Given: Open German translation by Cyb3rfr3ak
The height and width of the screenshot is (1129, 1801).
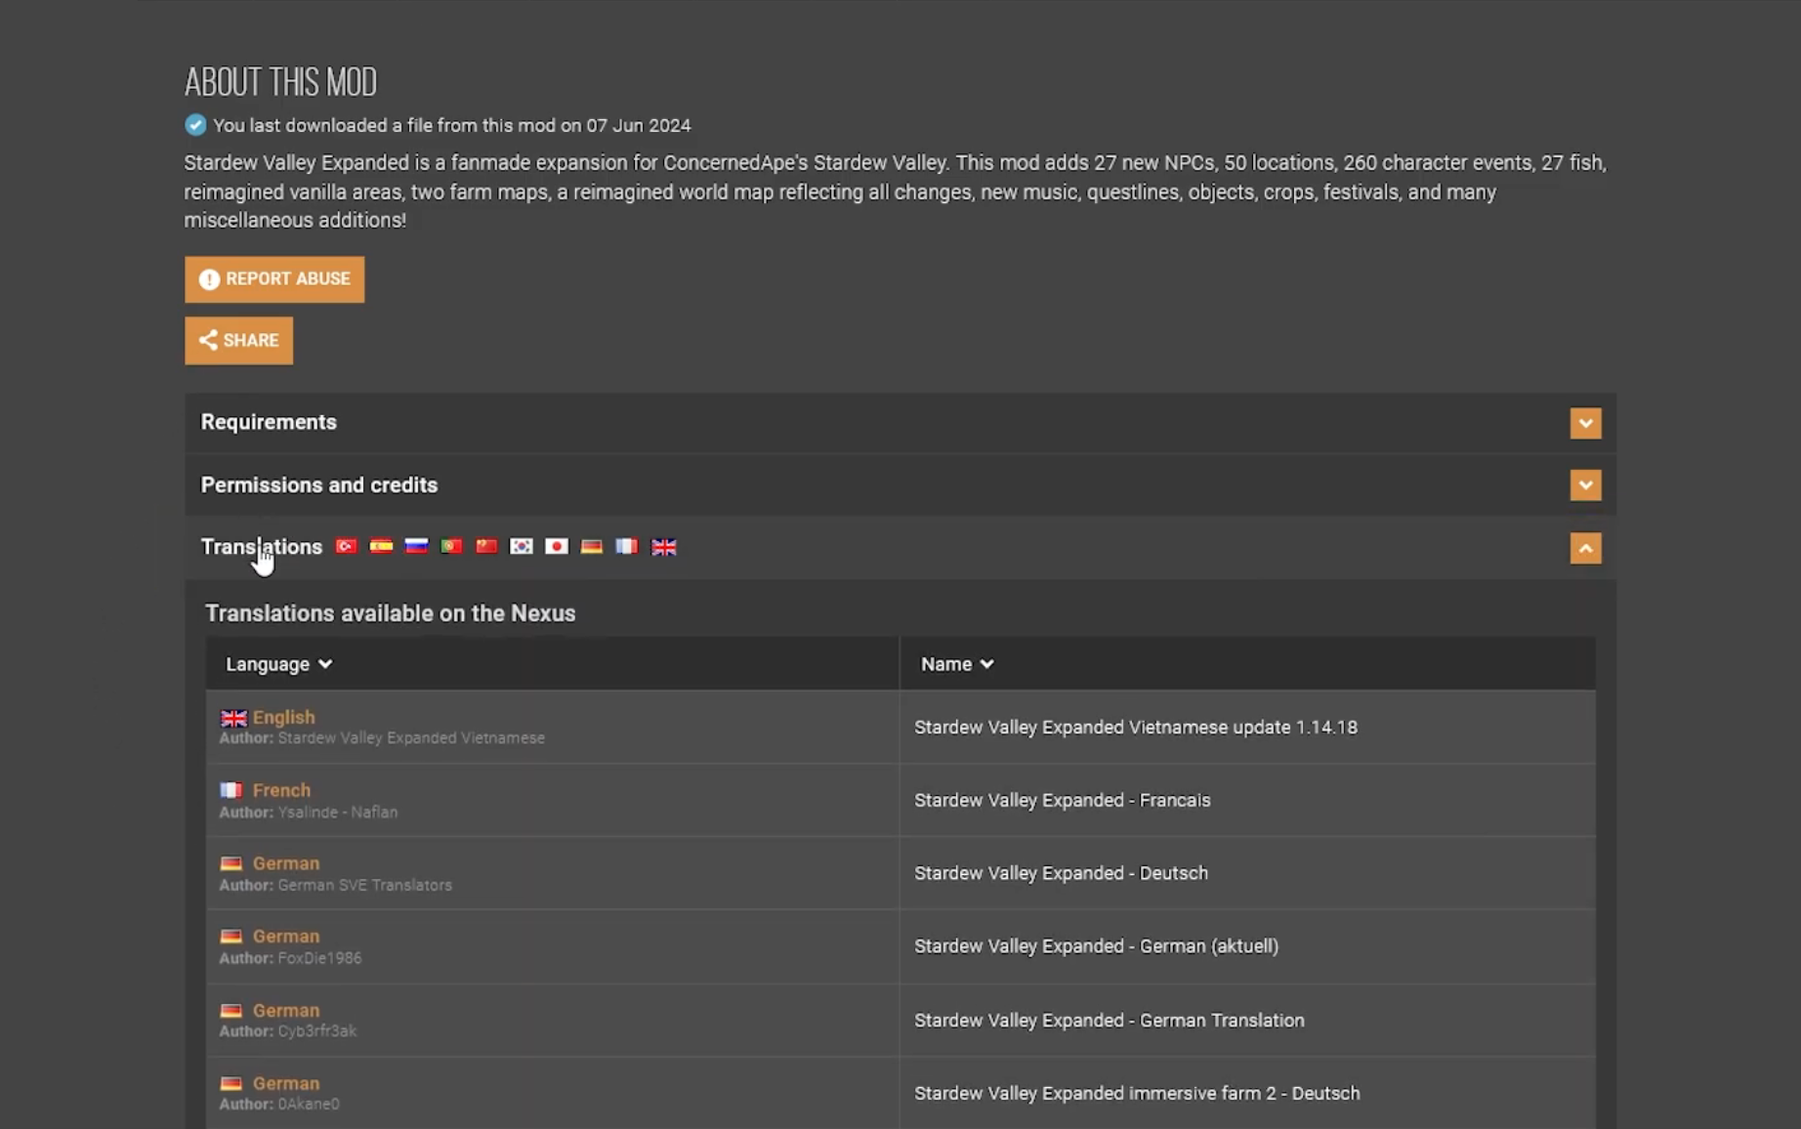Looking at the screenshot, I should tap(286, 1010).
